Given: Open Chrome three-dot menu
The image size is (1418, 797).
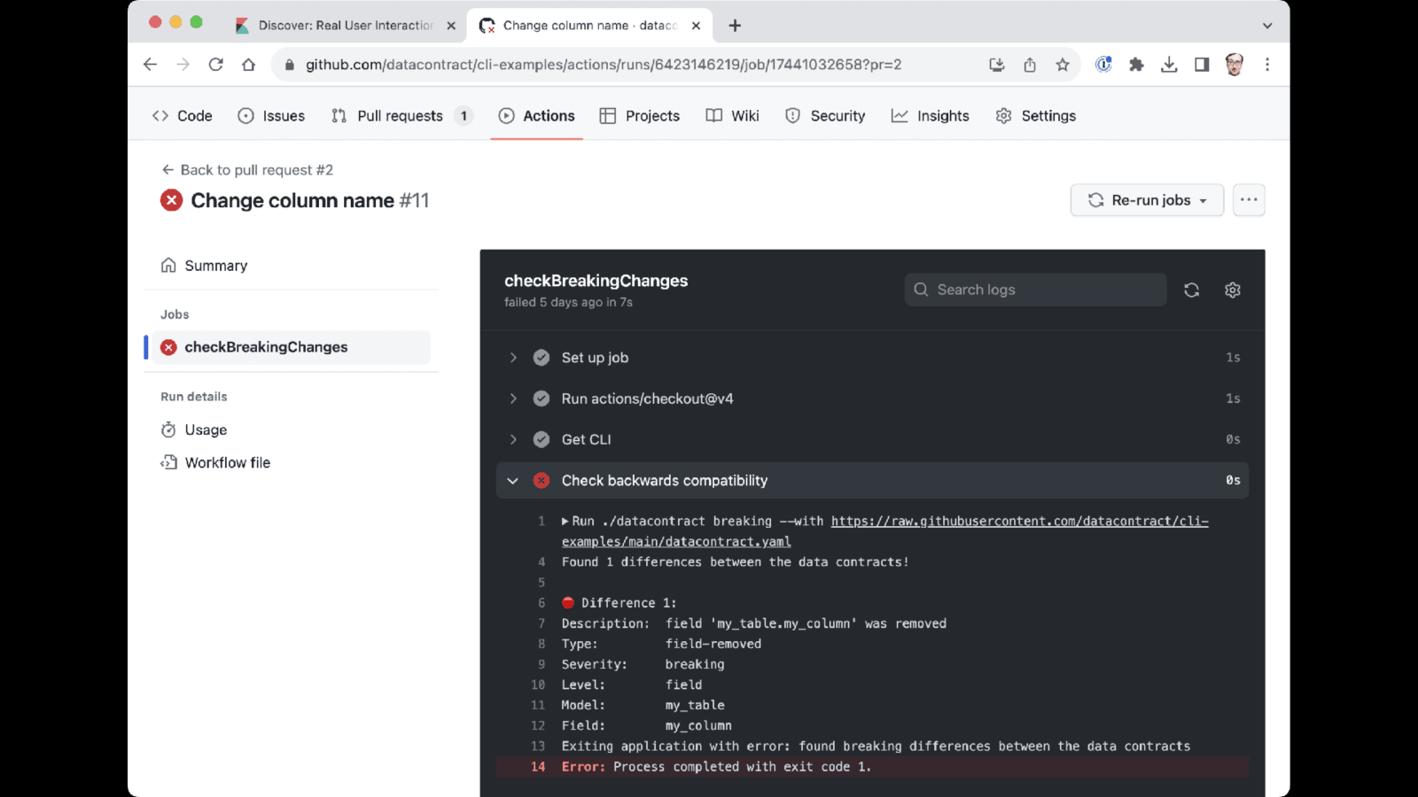Looking at the screenshot, I should point(1267,65).
